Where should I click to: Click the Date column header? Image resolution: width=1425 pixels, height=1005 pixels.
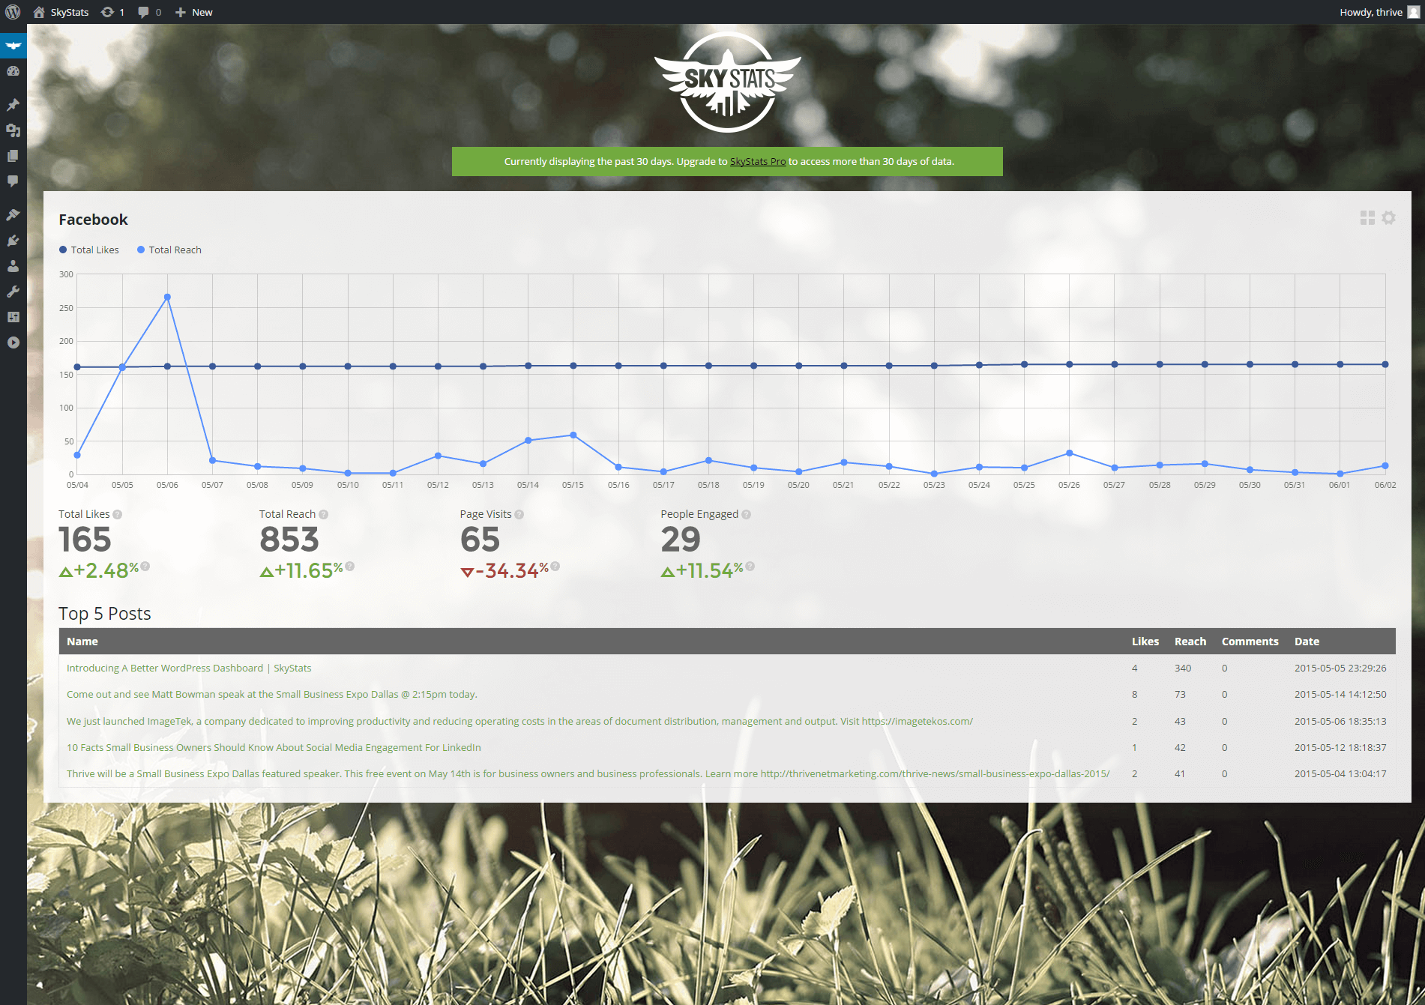(1307, 642)
